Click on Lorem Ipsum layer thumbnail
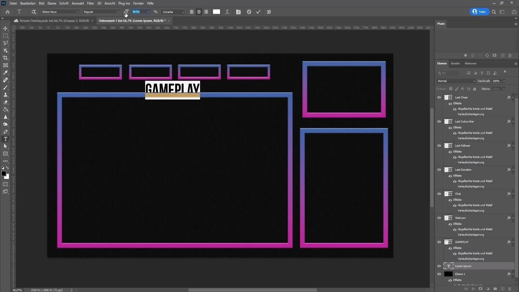This screenshot has width=519, height=292. point(448,266)
